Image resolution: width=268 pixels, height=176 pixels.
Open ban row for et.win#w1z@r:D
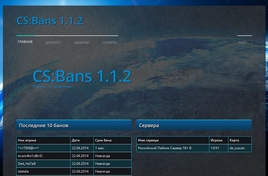(x=74, y=156)
